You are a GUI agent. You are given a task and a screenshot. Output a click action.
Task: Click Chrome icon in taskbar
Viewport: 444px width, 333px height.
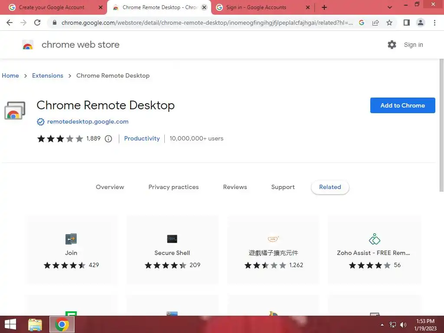click(62, 324)
